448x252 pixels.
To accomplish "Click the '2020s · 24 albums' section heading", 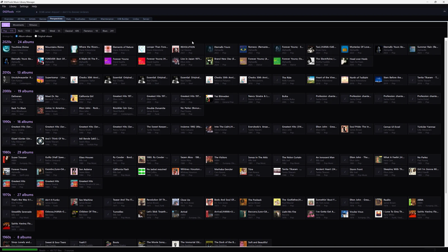I will click(x=18, y=42).
